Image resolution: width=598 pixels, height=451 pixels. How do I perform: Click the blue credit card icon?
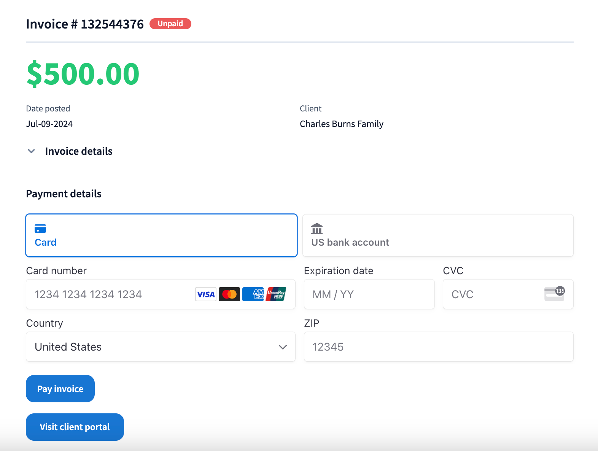[x=40, y=229]
